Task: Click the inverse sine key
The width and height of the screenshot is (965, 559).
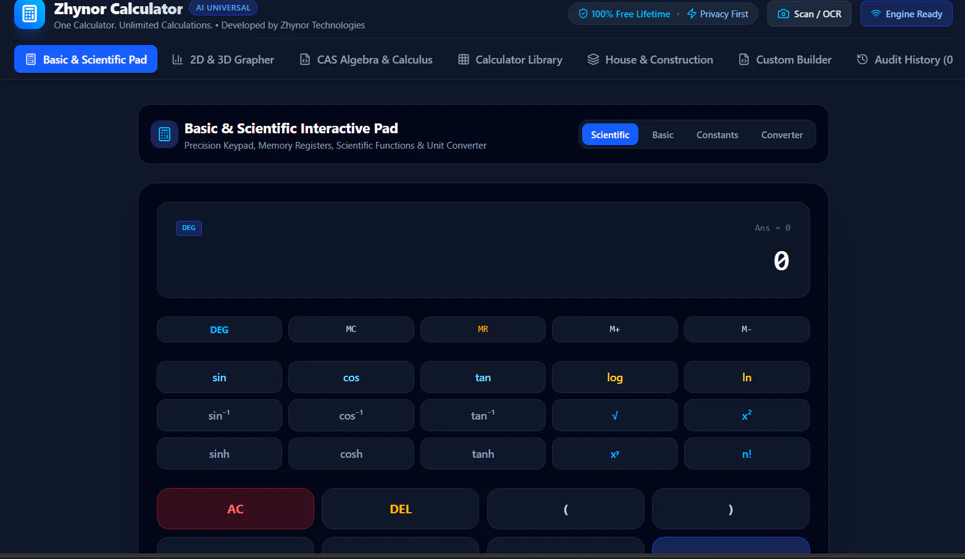Action: (219, 415)
